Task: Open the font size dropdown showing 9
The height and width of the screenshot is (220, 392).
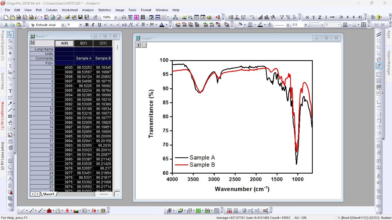Action: 81,25
